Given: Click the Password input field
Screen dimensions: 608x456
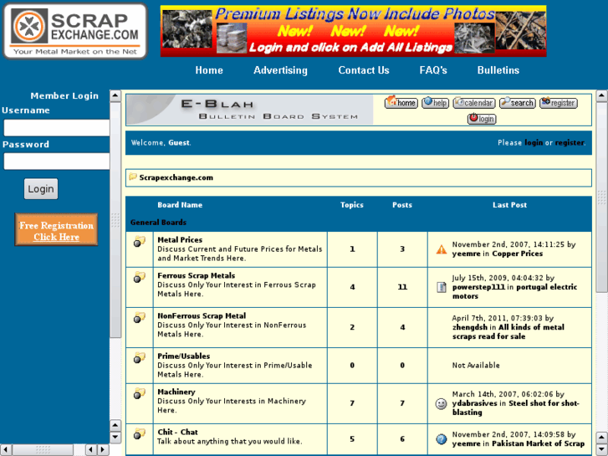Looking at the screenshot, I should point(57,161).
